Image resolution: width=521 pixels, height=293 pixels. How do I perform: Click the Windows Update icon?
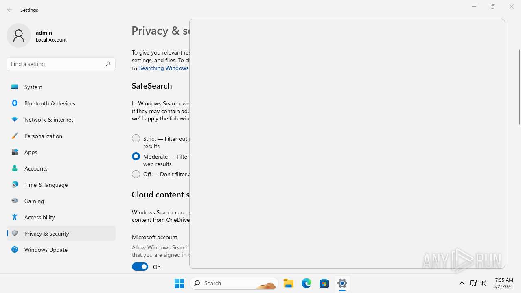pyautogui.click(x=15, y=249)
